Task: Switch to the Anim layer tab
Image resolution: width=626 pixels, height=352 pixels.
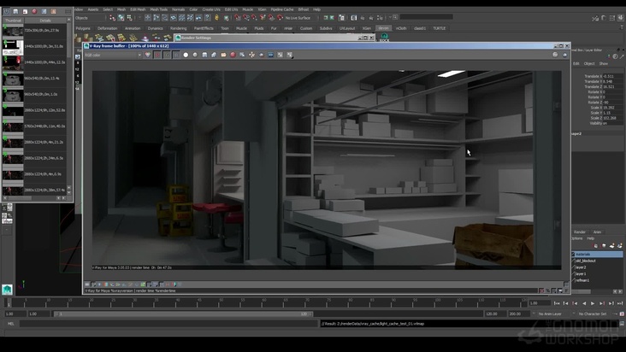Action: (x=597, y=232)
